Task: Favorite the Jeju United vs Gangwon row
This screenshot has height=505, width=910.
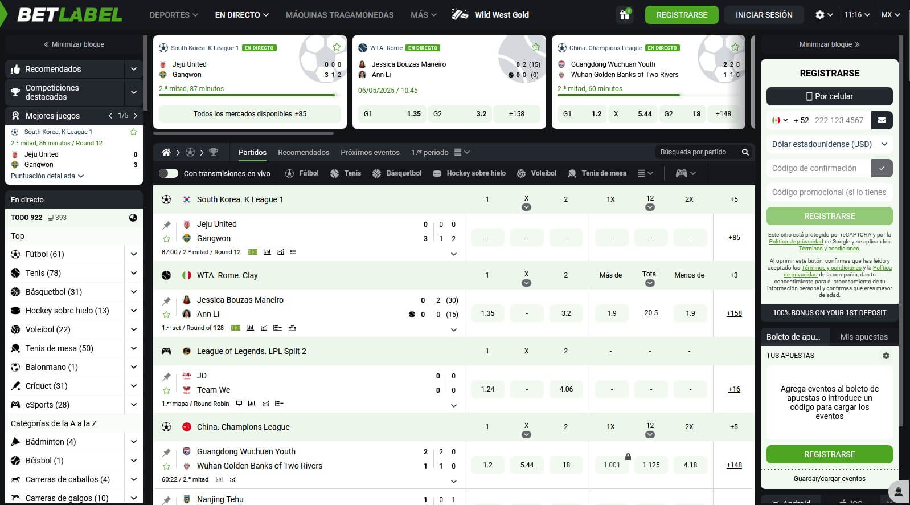Action: 166,239
